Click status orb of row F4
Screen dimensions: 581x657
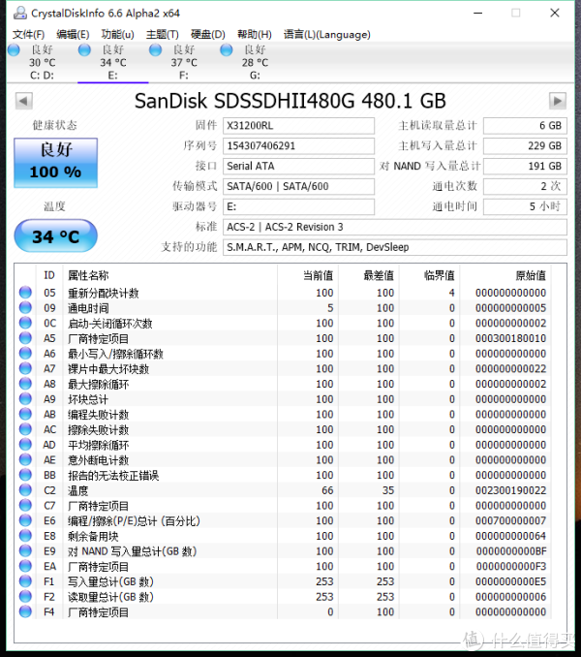tap(25, 611)
